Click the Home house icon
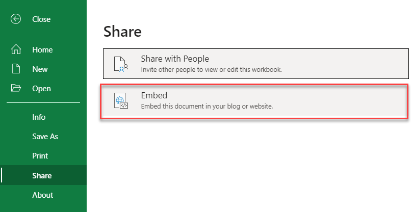This screenshot has height=212, width=413. click(16, 50)
